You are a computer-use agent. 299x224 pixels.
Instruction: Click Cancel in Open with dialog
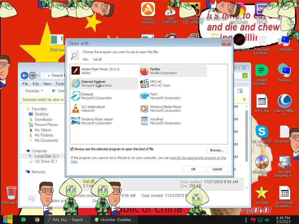(217, 169)
